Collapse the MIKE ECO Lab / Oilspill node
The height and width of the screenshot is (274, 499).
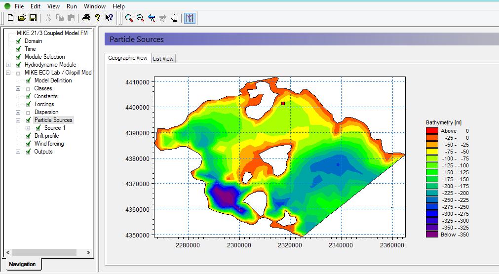pyautogui.click(x=8, y=73)
